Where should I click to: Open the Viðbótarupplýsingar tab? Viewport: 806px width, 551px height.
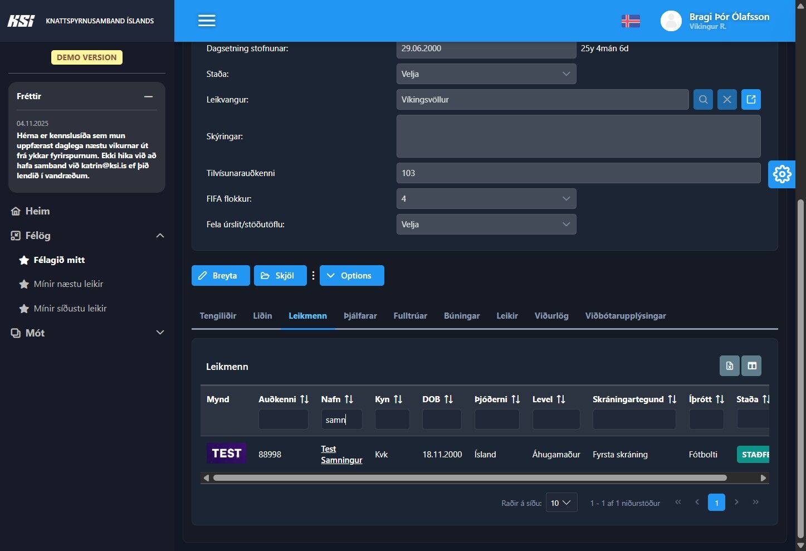(x=626, y=316)
